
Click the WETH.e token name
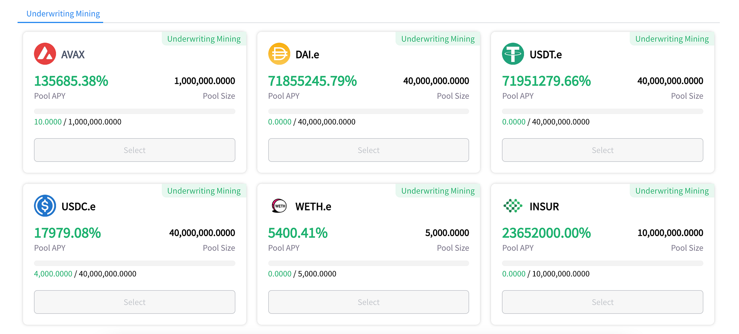pyautogui.click(x=313, y=207)
